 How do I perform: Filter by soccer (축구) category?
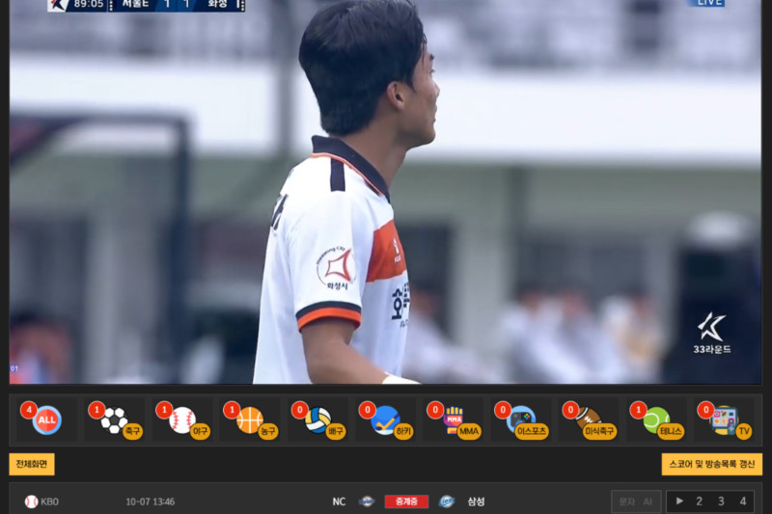[x=115, y=419]
